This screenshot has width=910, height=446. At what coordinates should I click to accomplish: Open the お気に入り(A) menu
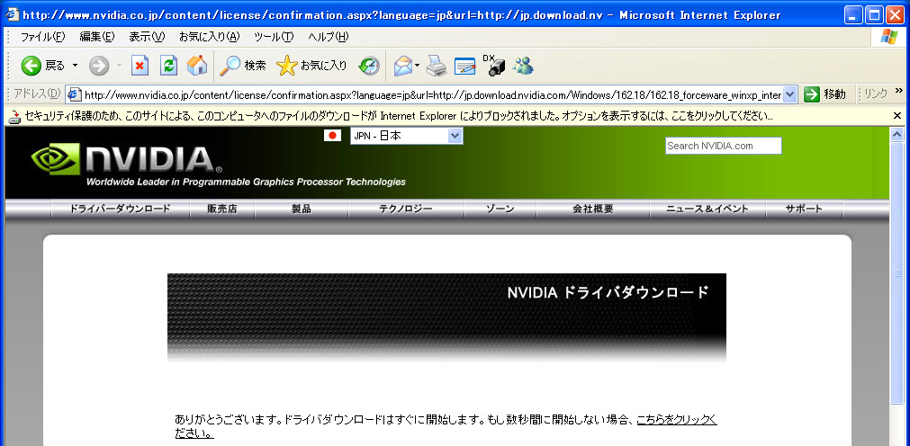click(x=209, y=37)
